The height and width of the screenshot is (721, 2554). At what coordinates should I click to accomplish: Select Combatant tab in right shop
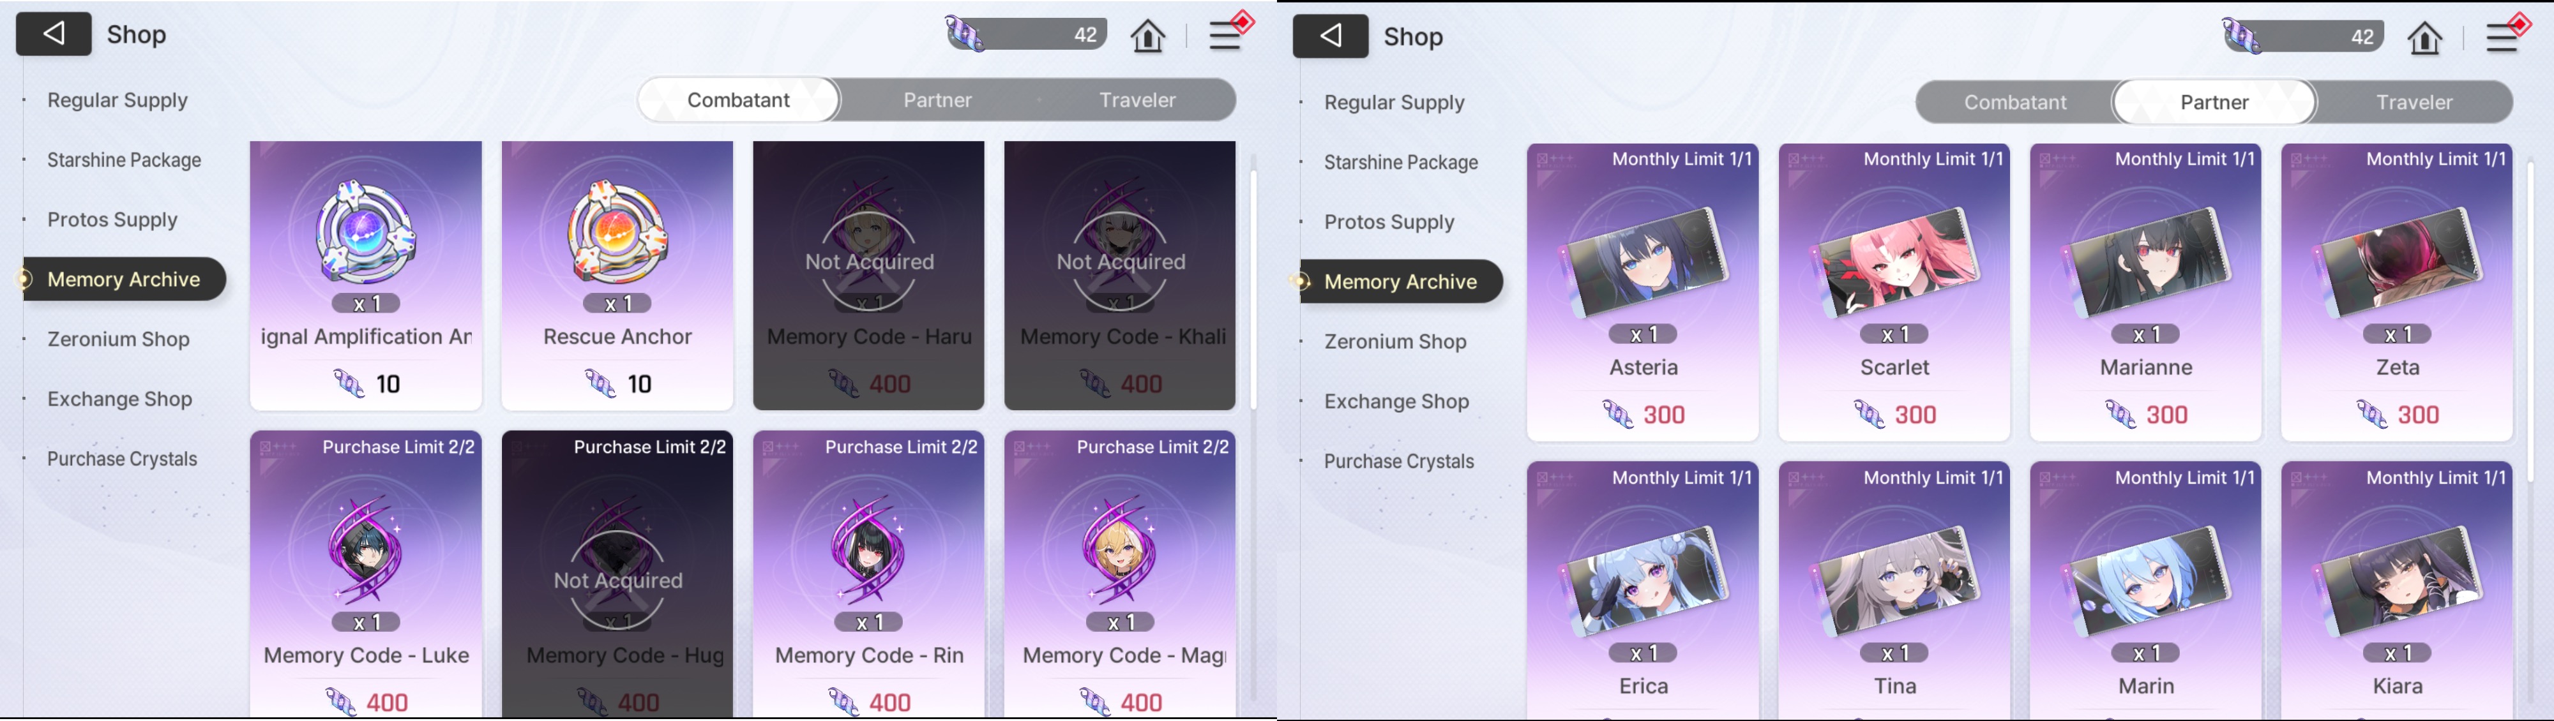pos(2014,102)
